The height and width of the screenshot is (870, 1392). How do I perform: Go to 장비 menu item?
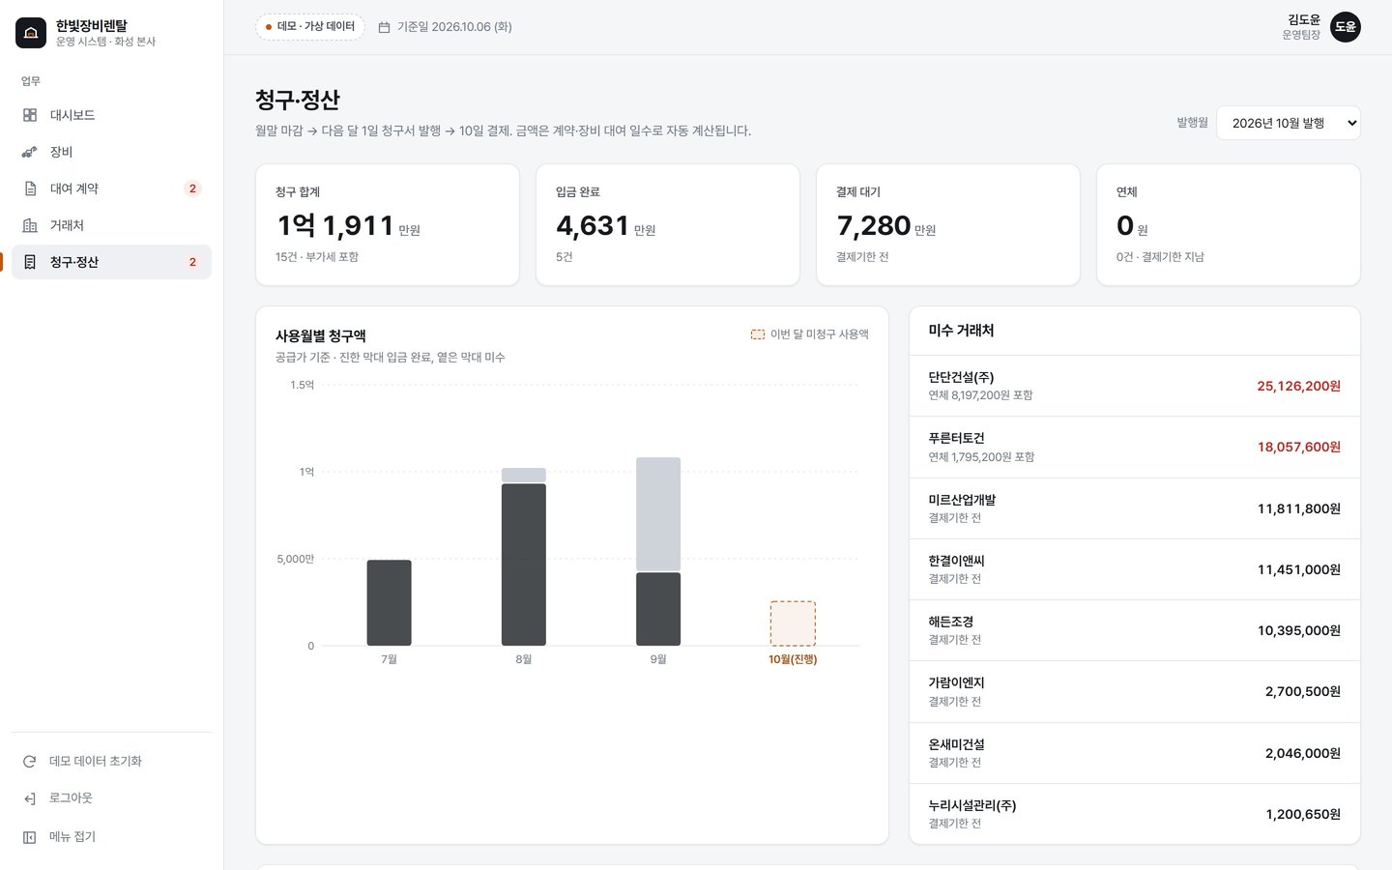click(111, 152)
